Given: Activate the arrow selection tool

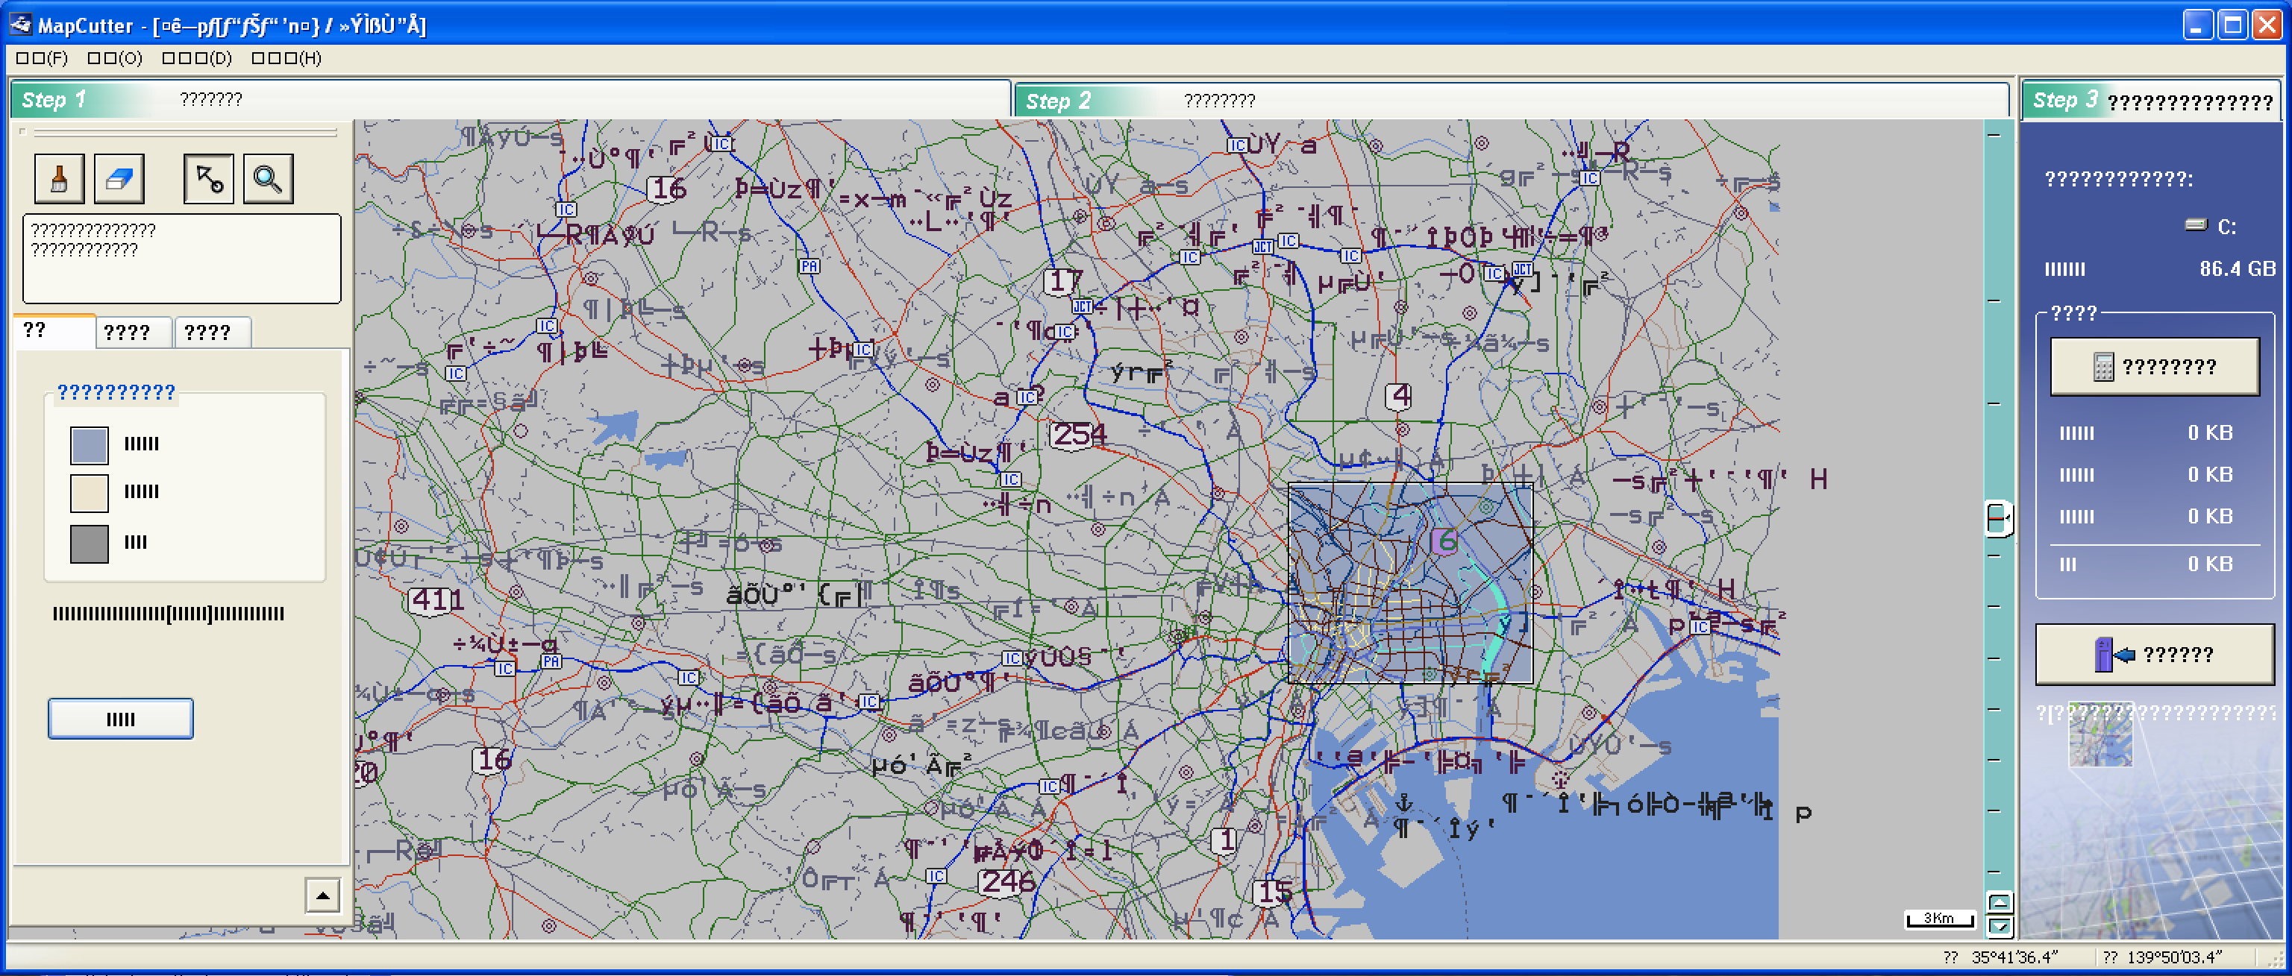Looking at the screenshot, I should [x=209, y=179].
